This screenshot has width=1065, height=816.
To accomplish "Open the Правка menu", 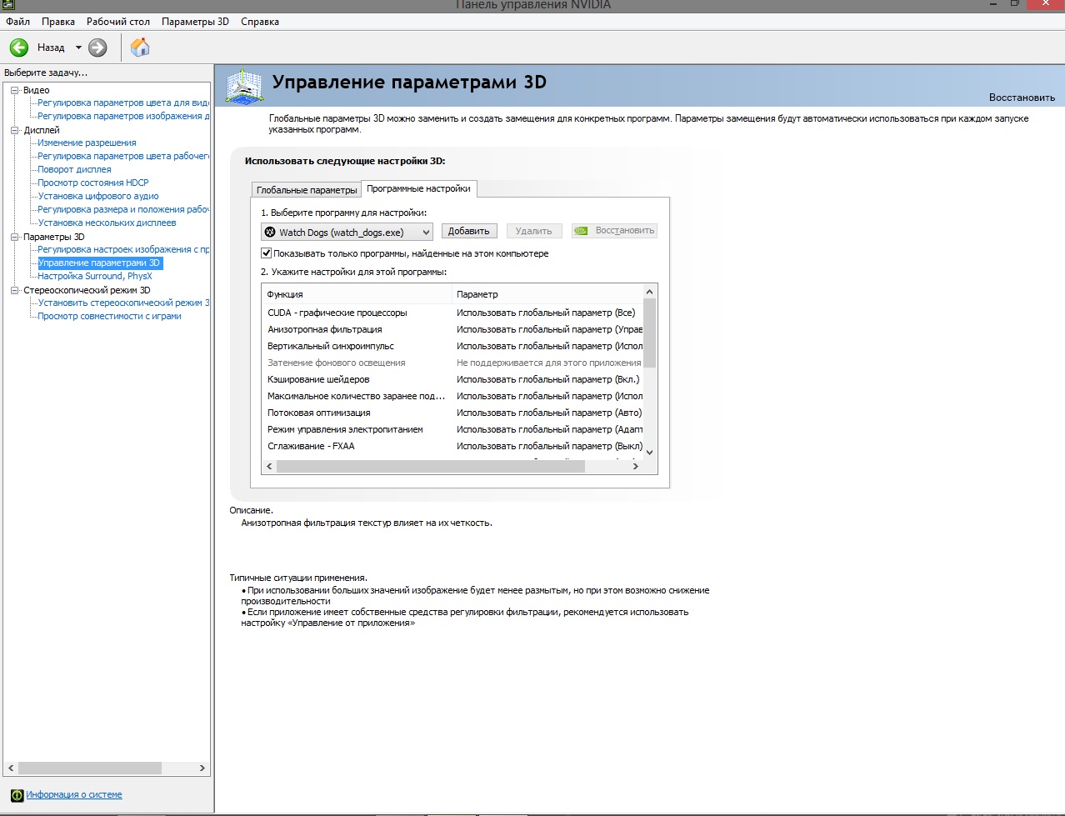I will click(x=58, y=22).
